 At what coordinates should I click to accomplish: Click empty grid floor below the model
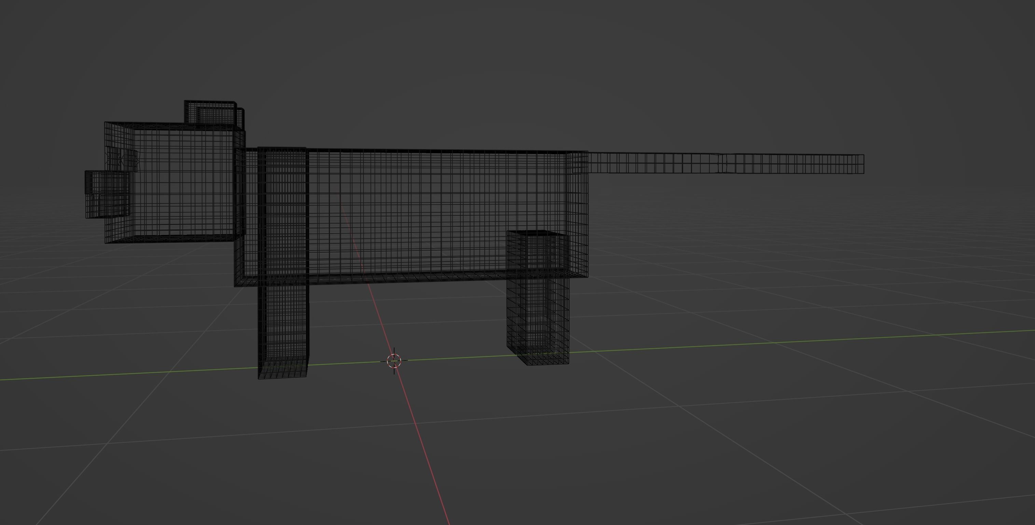point(603,462)
